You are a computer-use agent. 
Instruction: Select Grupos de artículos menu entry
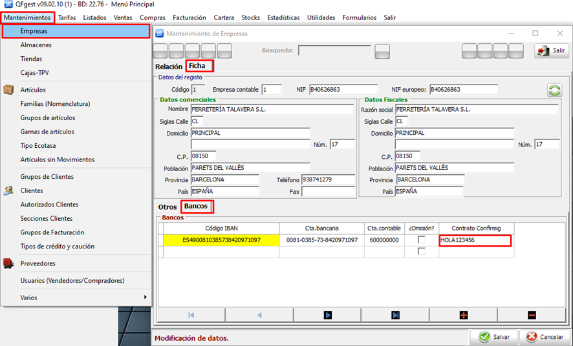[48, 117]
